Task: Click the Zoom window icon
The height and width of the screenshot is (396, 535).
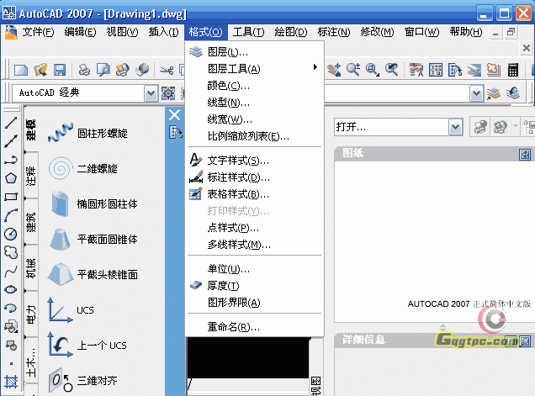Action: [373, 70]
